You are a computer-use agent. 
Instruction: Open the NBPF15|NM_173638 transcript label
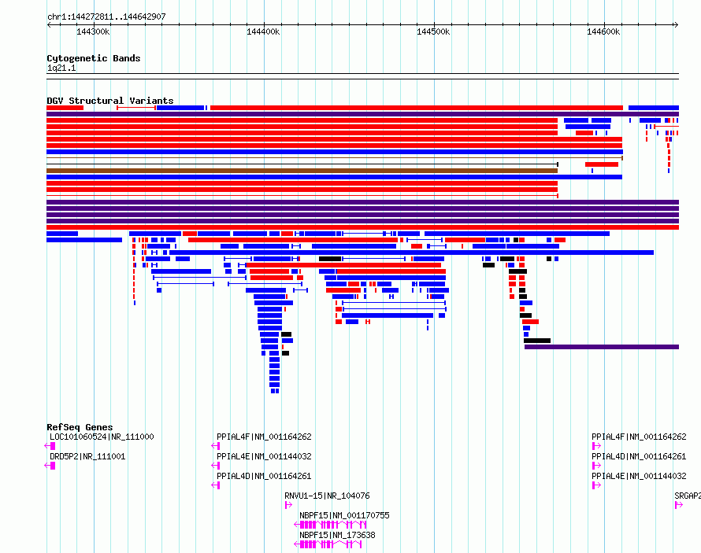[x=337, y=535]
